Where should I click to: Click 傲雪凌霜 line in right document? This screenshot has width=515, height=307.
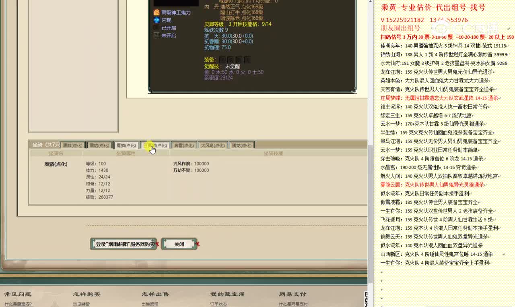coord(431,202)
